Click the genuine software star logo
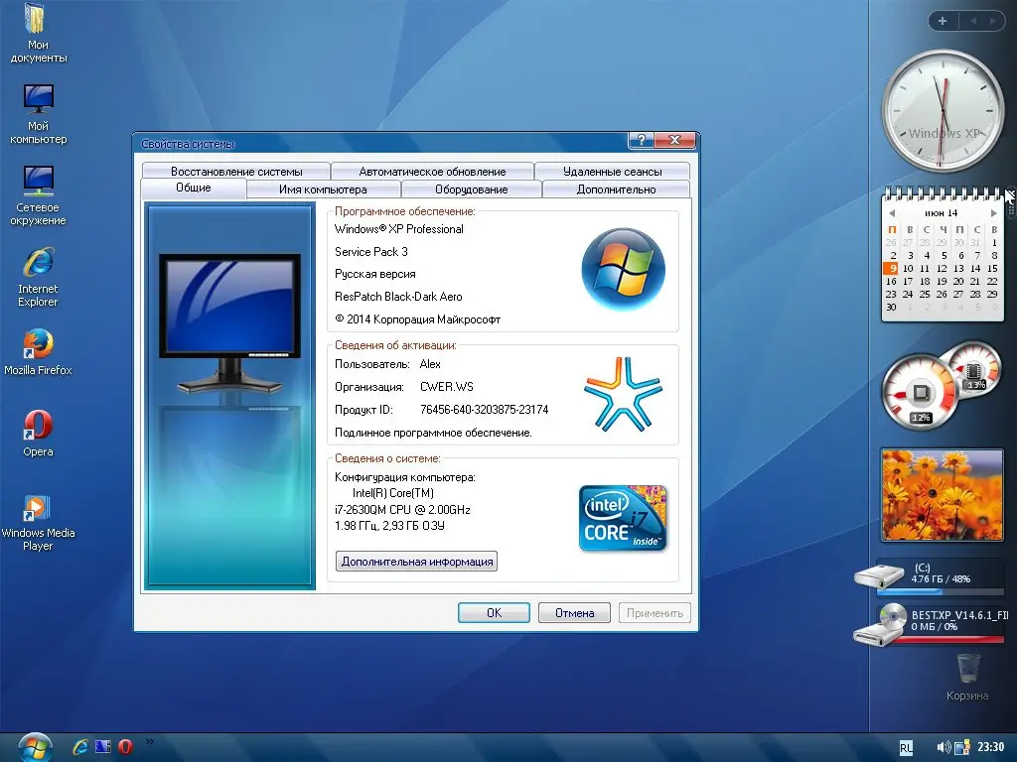 (623, 395)
